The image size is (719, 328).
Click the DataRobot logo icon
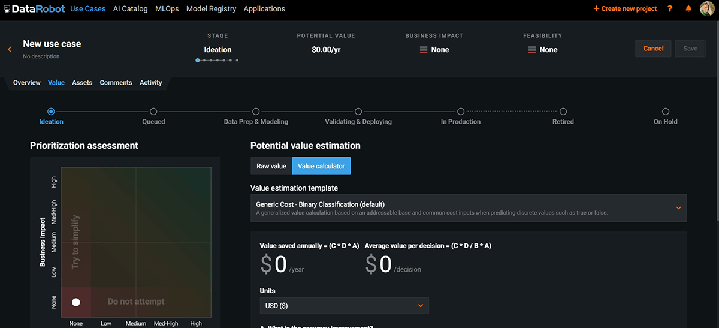point(7,9)
